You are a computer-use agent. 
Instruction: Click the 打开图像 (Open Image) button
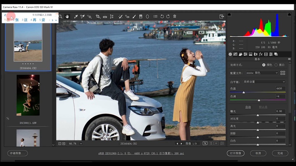pyautogui.click(x=236, y=153)
